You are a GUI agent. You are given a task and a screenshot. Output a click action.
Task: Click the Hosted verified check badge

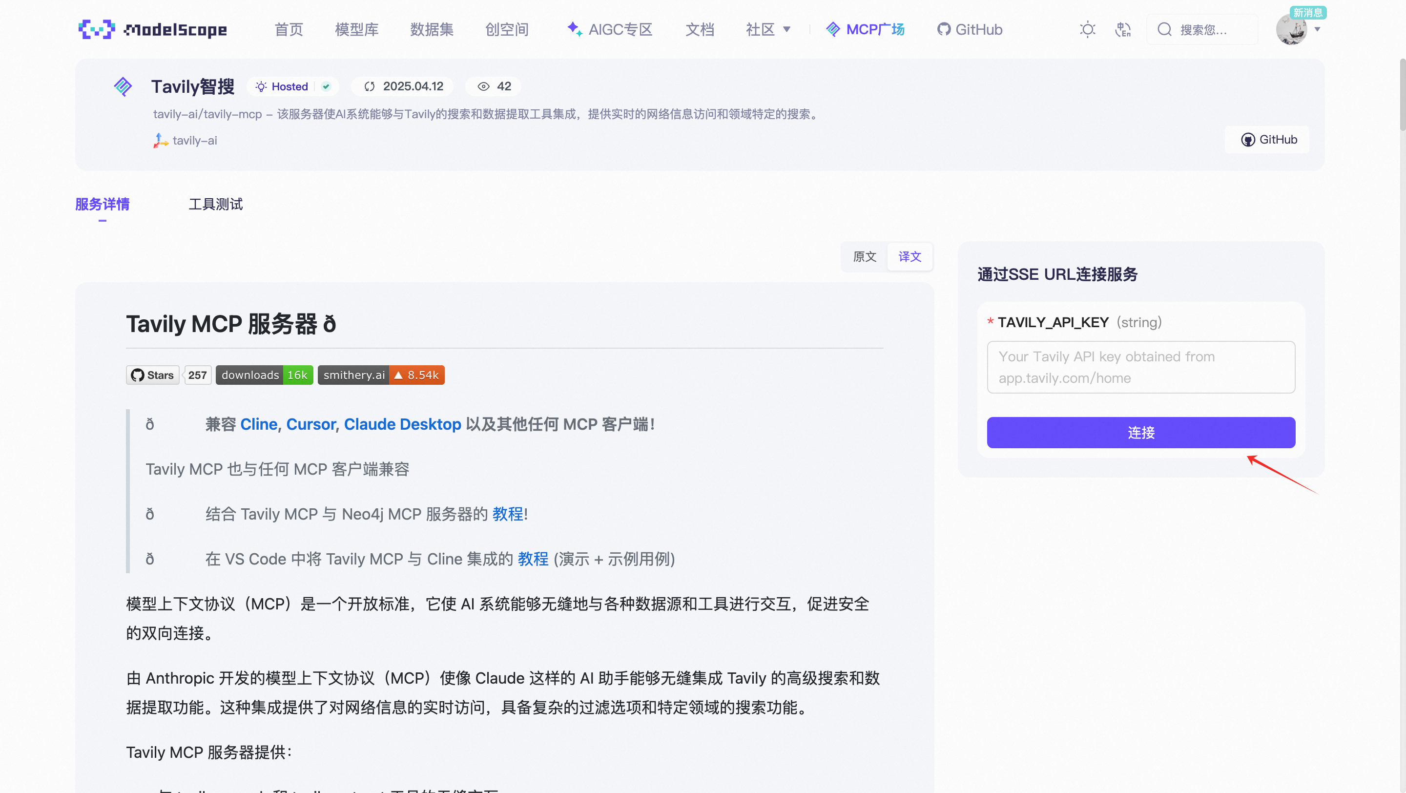326,86
